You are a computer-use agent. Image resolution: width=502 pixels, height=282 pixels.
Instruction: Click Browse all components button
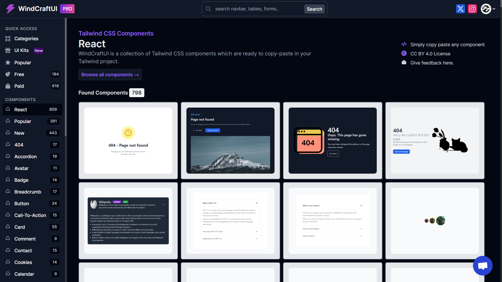tap(110, 75)
